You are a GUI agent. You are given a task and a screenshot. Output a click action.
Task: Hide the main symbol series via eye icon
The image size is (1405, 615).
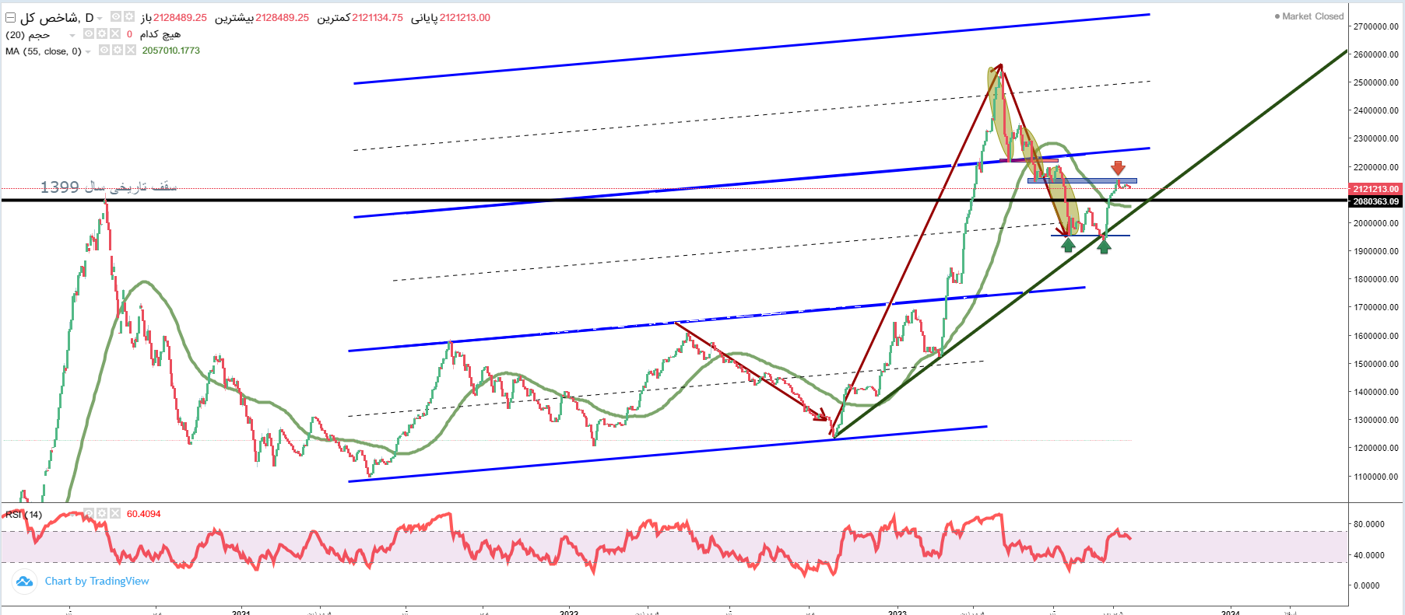click(x=116, y=16)
